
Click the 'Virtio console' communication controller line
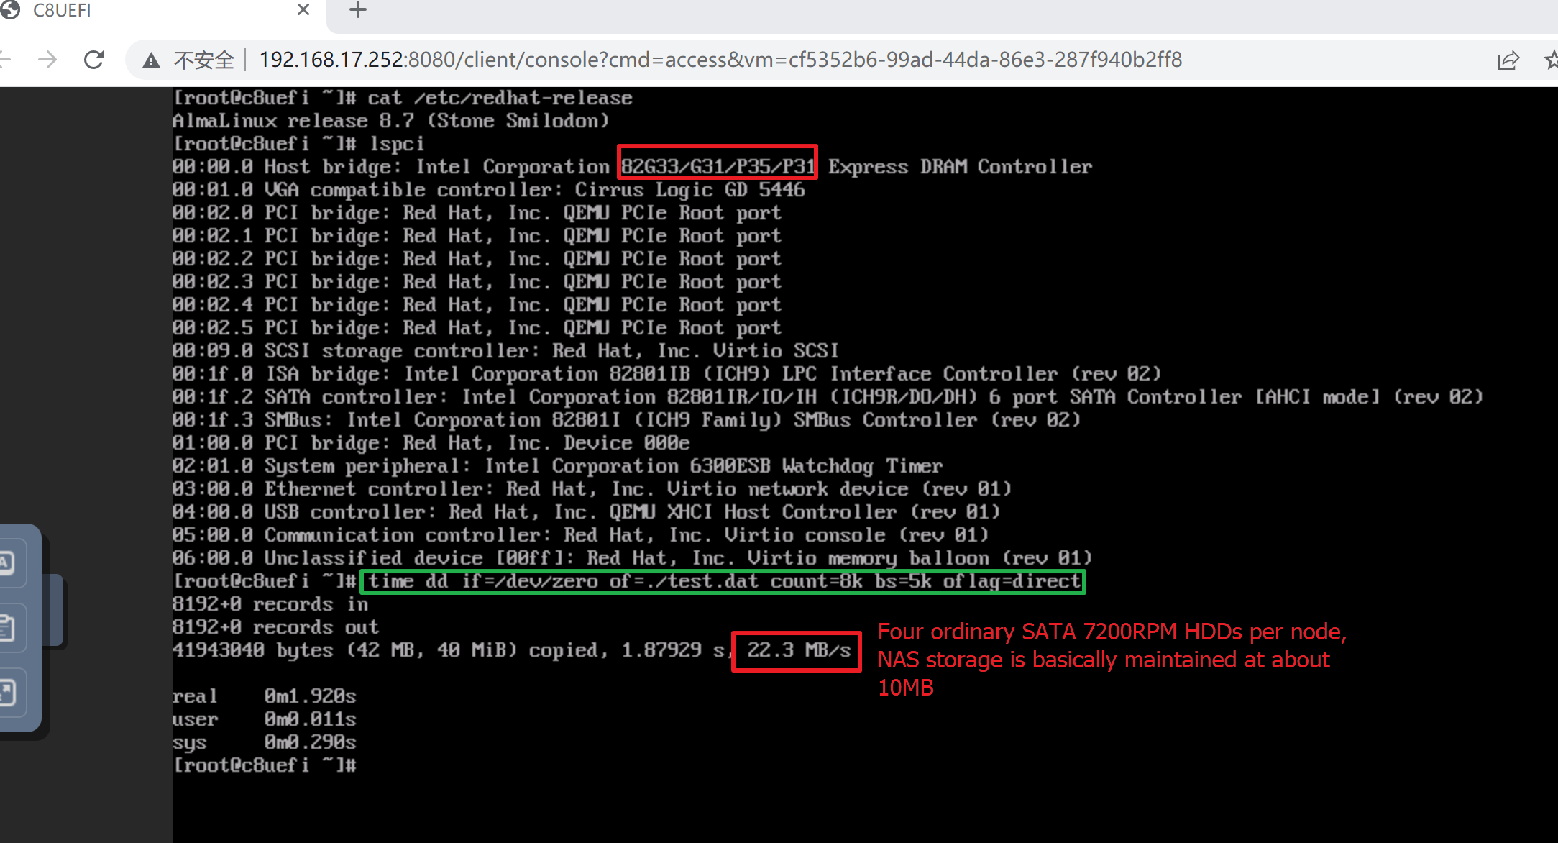click(x=581, y=535)
